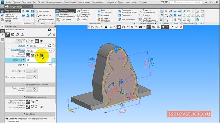The width and height of the screenshot is (220, 123).
Task: Close the bottom hint message
Action: pos(55,118)
